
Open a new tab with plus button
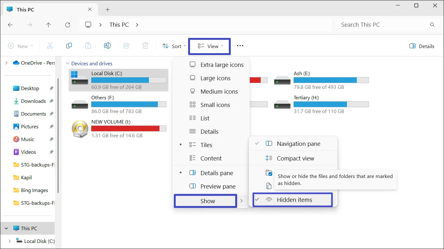click(108, 10)
